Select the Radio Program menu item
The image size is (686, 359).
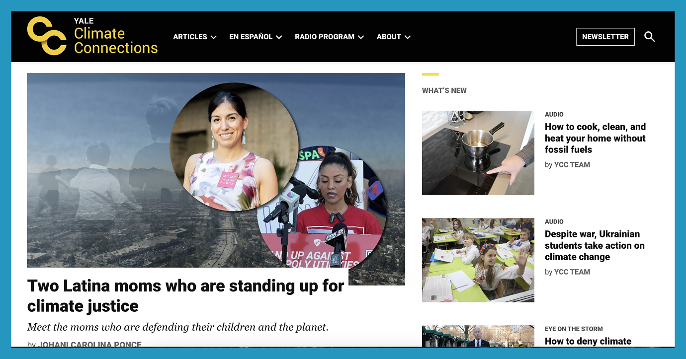[325, 37]
